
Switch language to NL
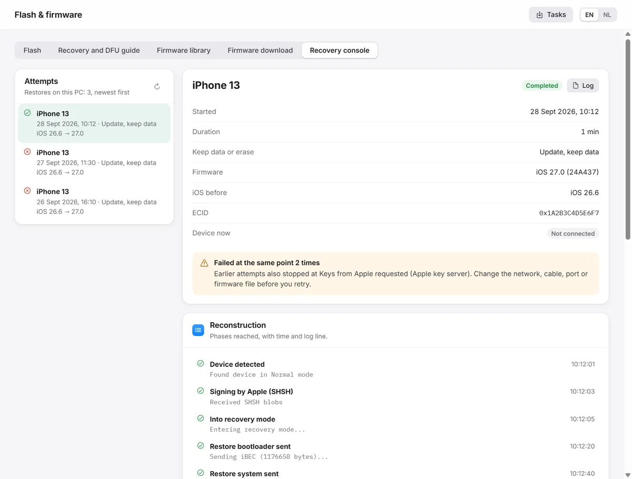pyautogui.click(x=607, y=15)
